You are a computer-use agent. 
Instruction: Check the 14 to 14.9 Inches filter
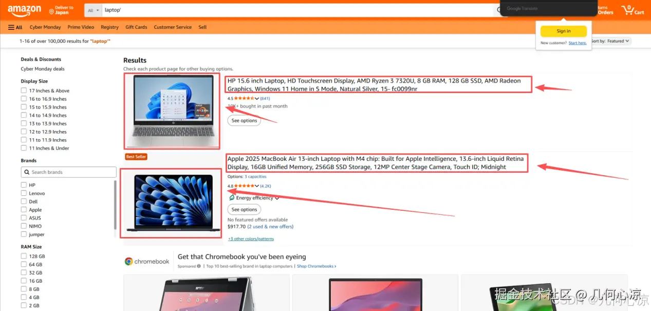(x=24, y=115)
